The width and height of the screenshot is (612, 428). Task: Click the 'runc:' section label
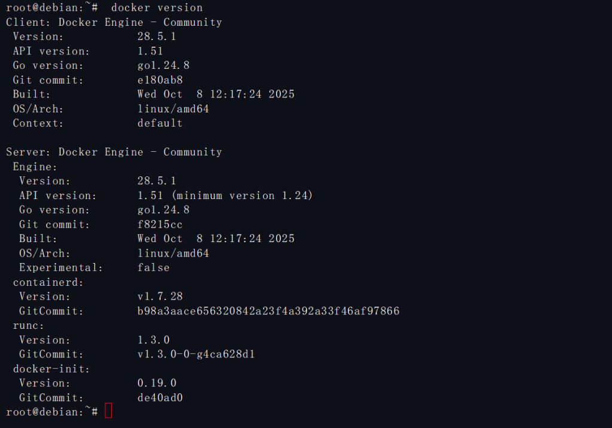(29, 325)
